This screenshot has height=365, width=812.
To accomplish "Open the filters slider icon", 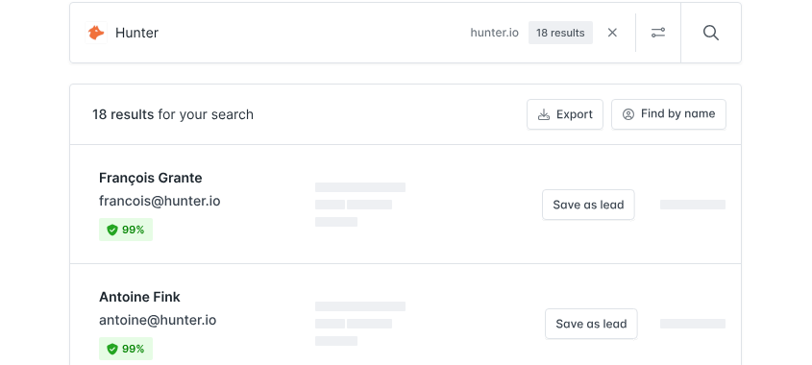I will click(658, 33).
